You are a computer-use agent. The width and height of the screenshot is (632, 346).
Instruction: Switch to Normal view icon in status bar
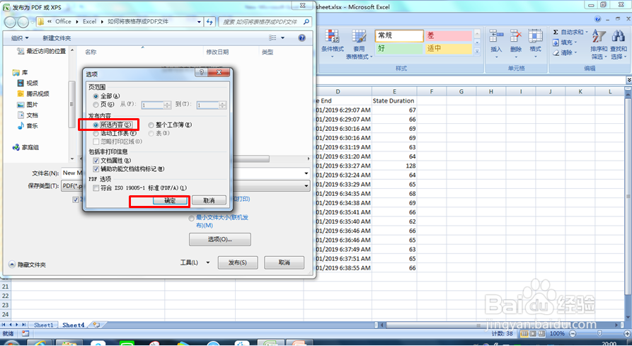pyautogui.click(x=524, y=333)
